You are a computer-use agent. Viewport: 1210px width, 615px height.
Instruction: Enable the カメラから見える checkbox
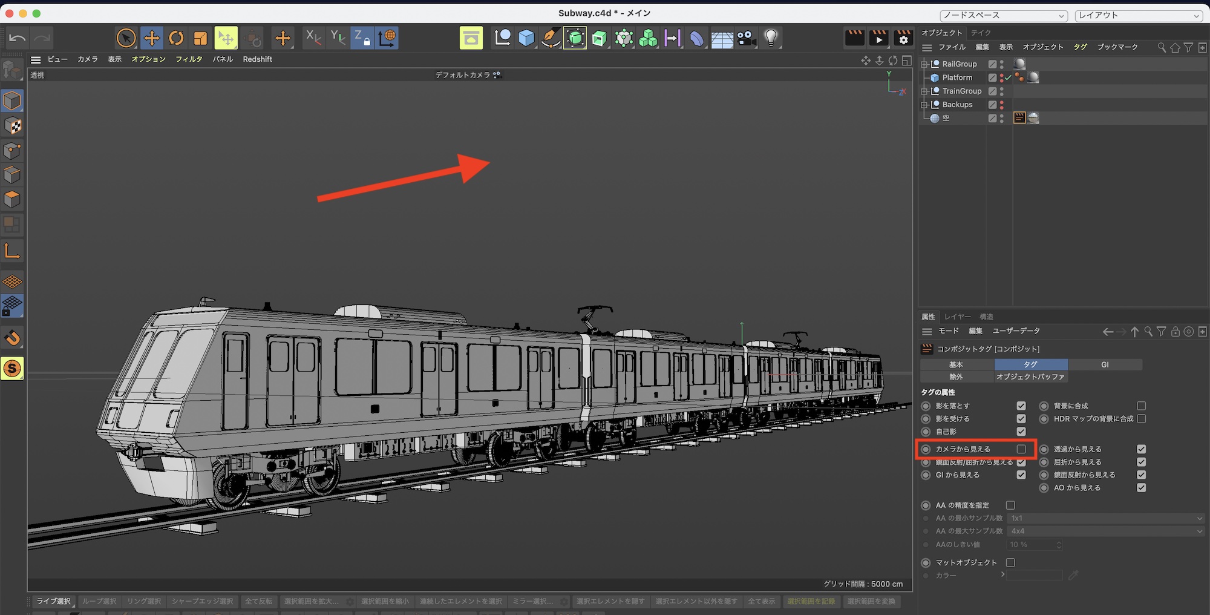[x=1021, y=449]
